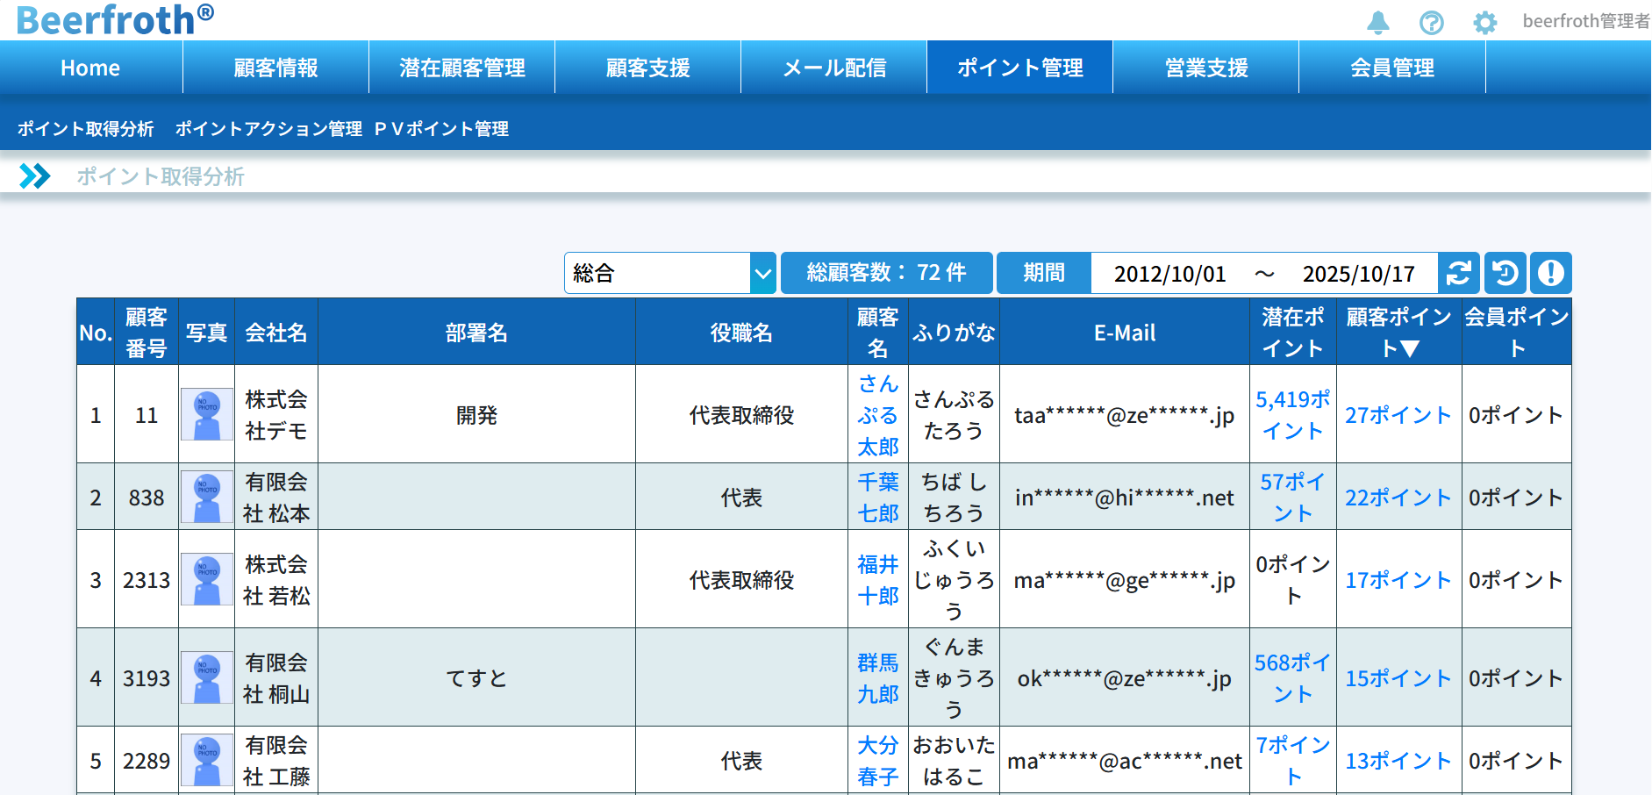Screen dimensions: 1652x795
Task: Click end date field 2025/10/17
Action: [x=1358, y=274]
